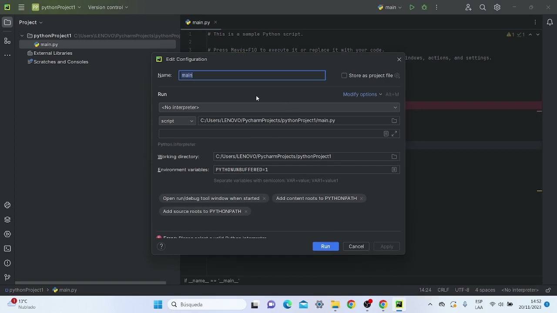Click 4 spaces indent in status bar
Screen dimensions: 557x313
tap(485, 290)
